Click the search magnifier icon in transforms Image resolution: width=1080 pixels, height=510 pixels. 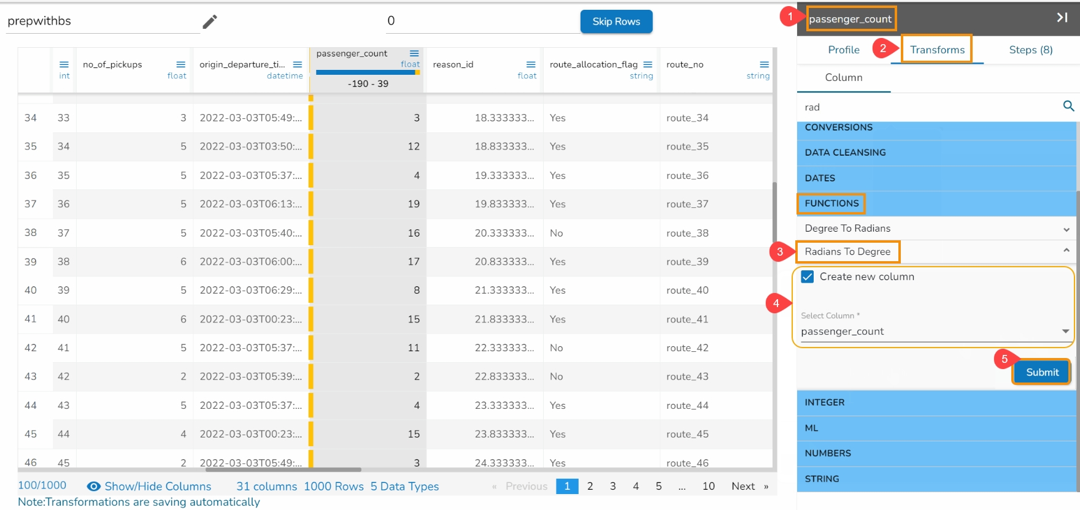1068,106
